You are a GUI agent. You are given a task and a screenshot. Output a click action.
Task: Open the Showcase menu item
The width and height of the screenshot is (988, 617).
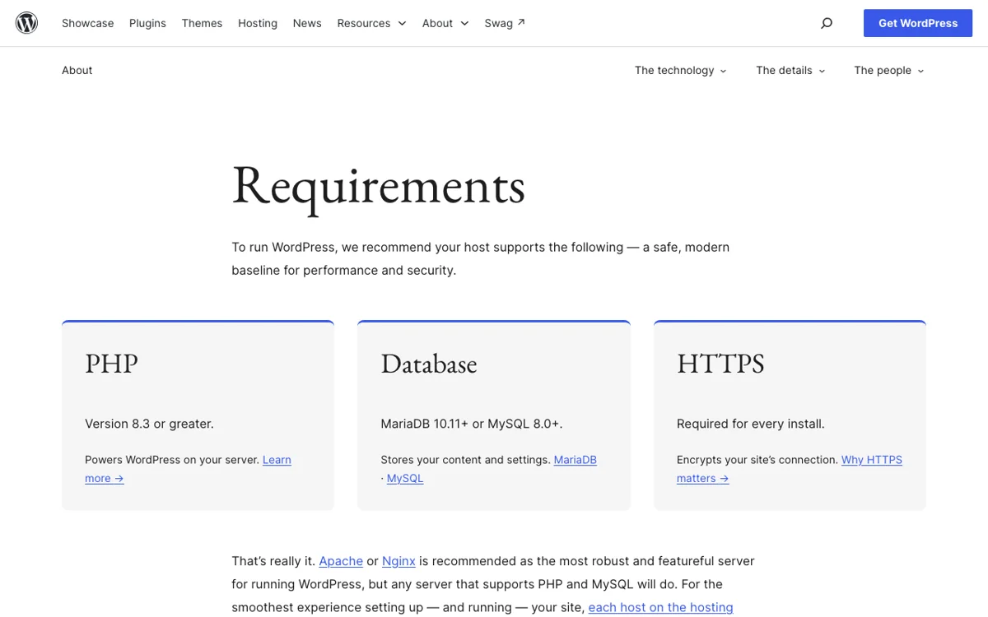pos(88,23)
